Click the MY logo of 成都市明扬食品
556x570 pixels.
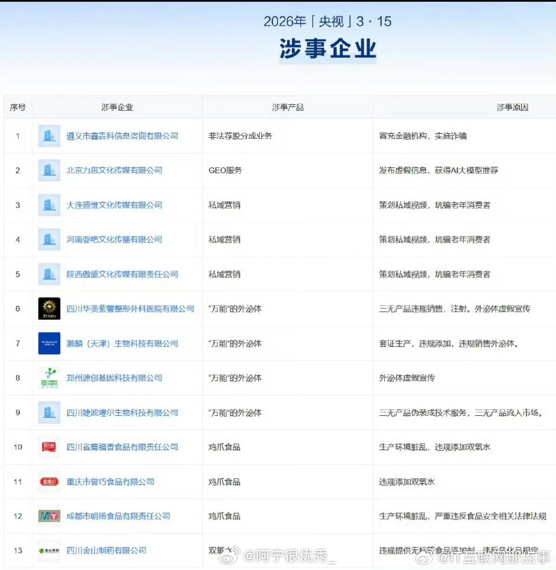(x=49, y=516)
